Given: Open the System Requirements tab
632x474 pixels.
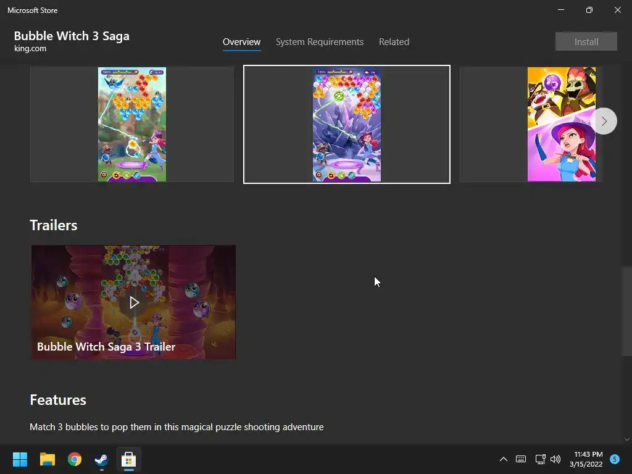Looking at the screenshot, I should pyautogui.click(x=320, y=42).
